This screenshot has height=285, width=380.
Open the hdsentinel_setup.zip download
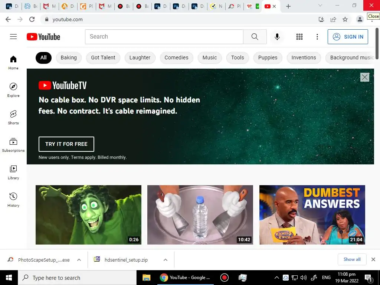pos(121,260)
